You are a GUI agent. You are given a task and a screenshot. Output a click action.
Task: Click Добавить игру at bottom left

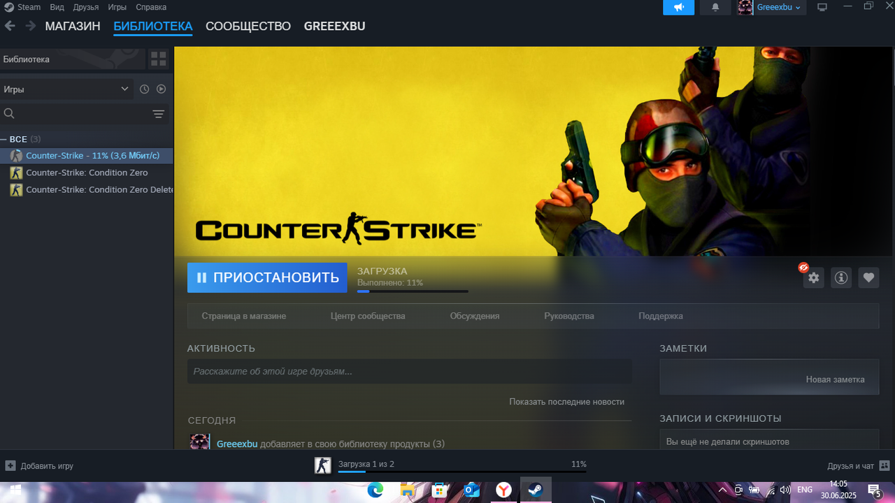[40, 466]
